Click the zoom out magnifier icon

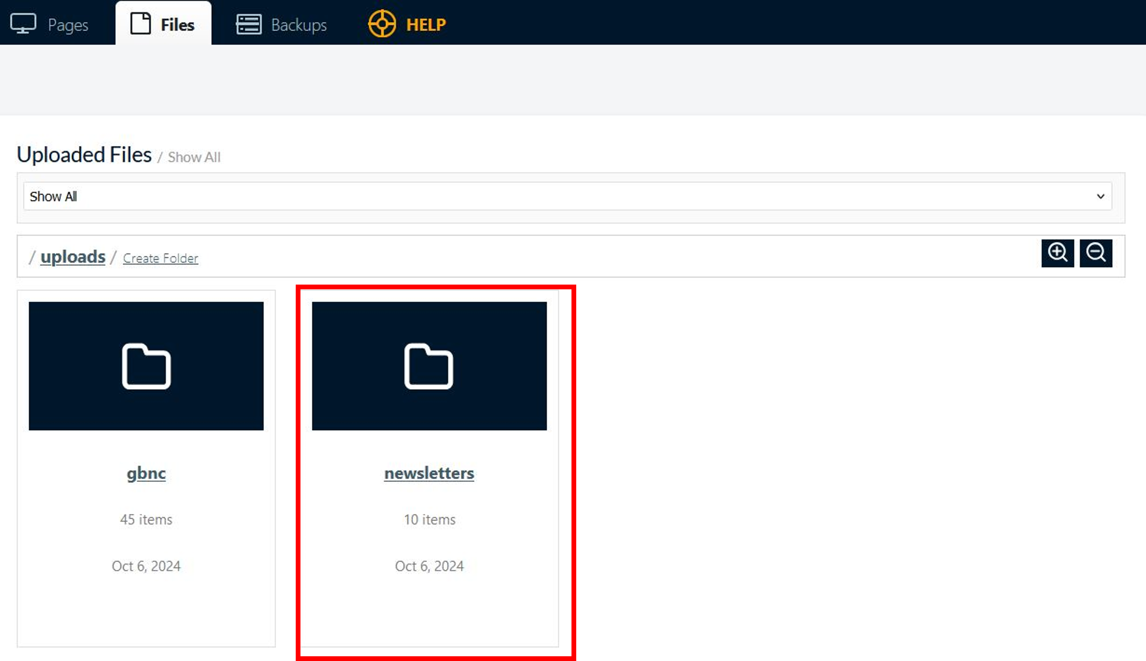pyautogui.click(x=1096, y=253)
